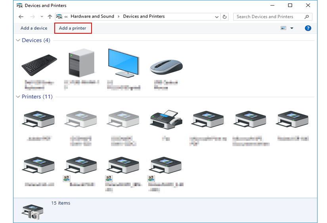Click Devices and Printers breadcrumb segment
The height and width of the screenshot is (223, 327).
(144, 16)
